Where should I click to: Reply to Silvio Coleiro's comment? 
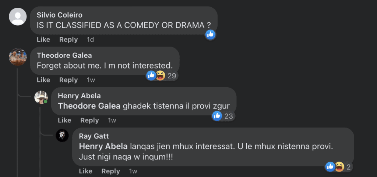pyautogui.click(x=68, y=40)
